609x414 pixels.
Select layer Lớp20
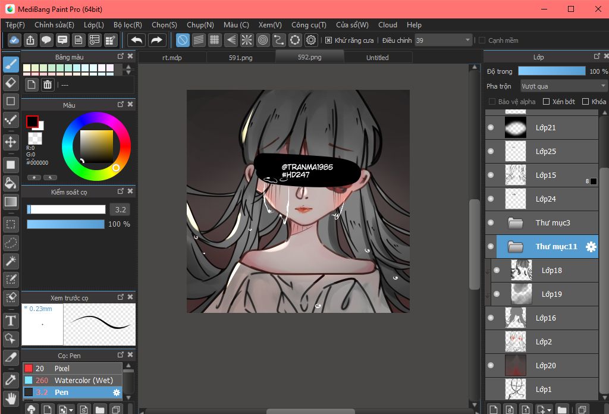(x=541, y=365)
